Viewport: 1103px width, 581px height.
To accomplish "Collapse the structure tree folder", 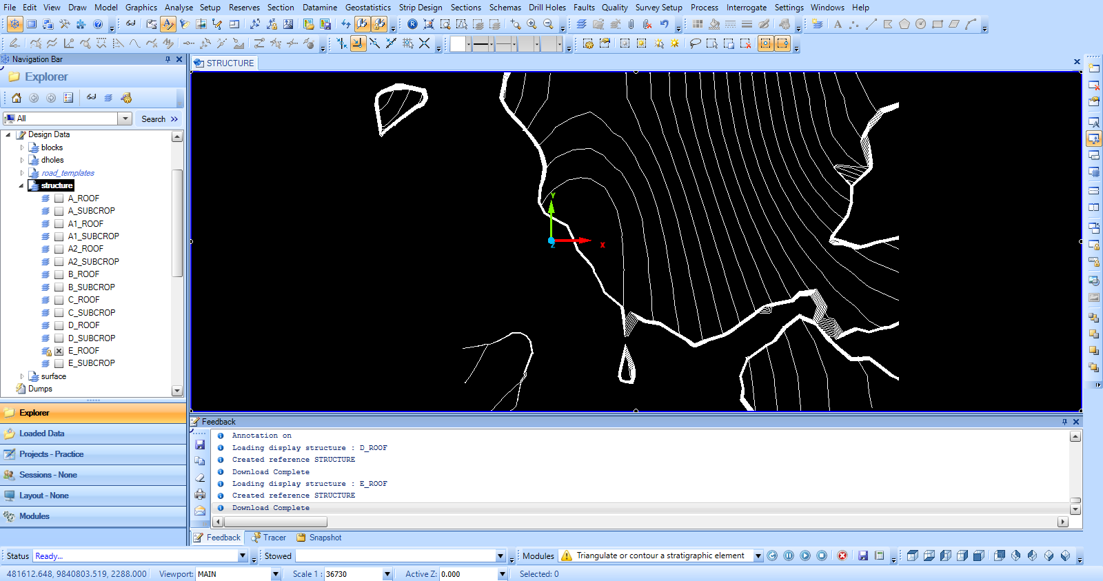I will 21,186.
